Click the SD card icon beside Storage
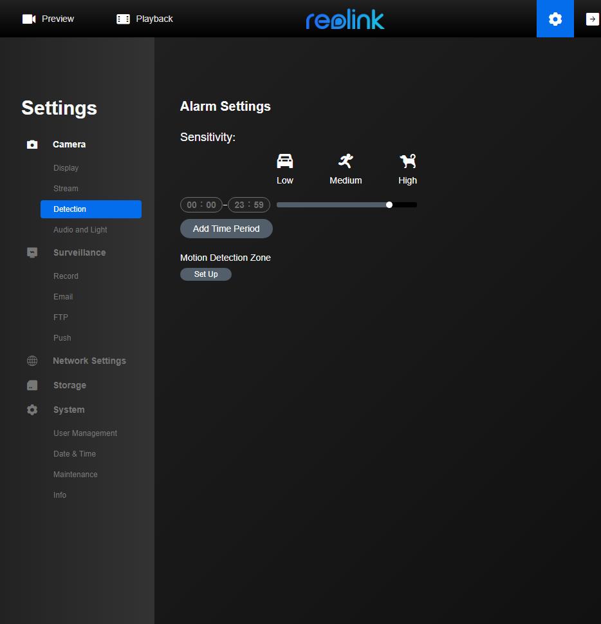 (x=32, y=385)
